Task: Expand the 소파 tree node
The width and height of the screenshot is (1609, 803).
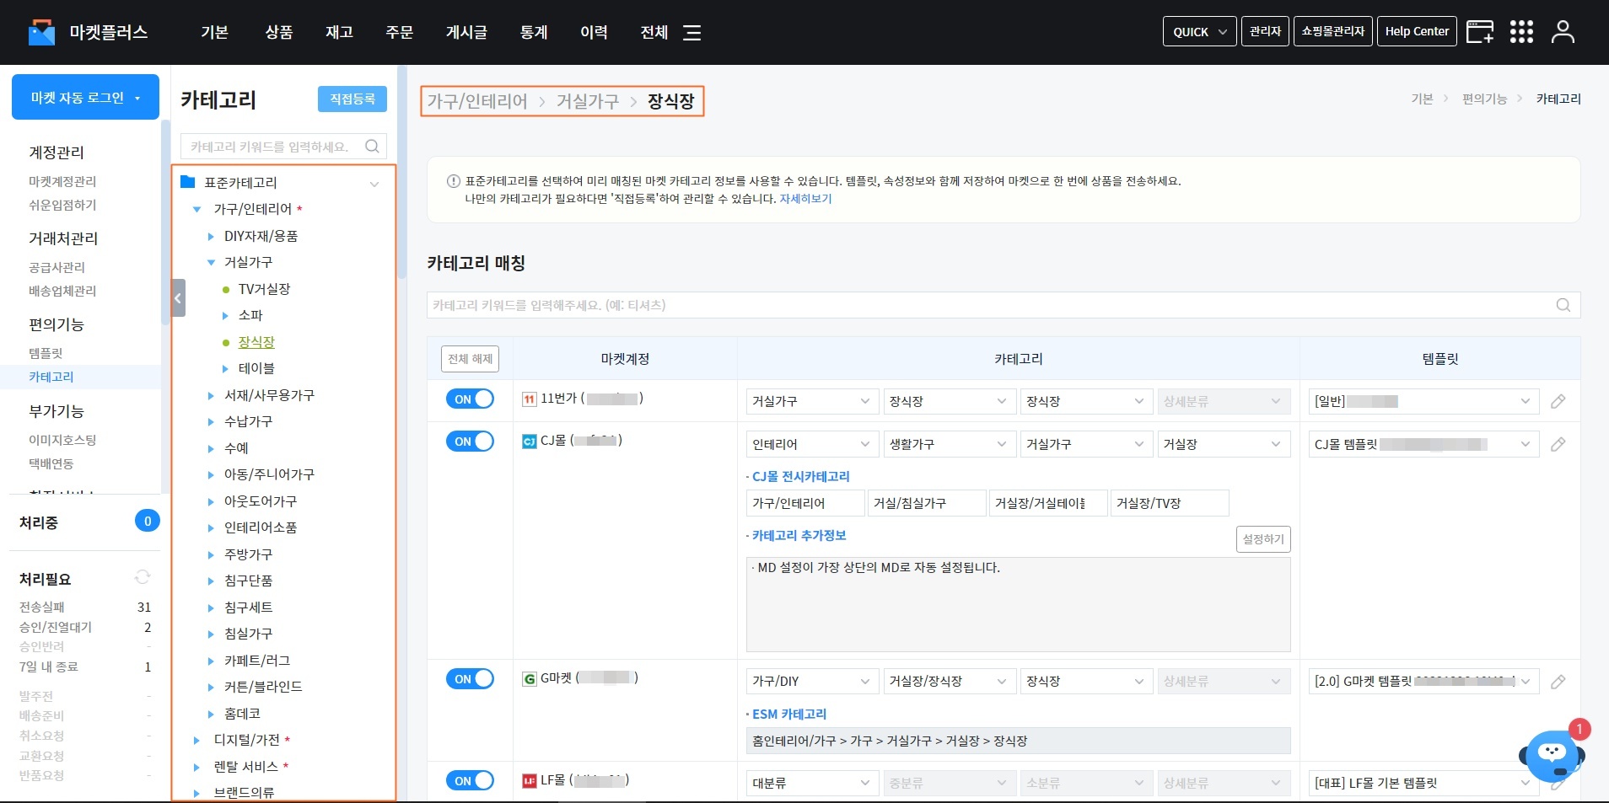Action: point(225,316)
